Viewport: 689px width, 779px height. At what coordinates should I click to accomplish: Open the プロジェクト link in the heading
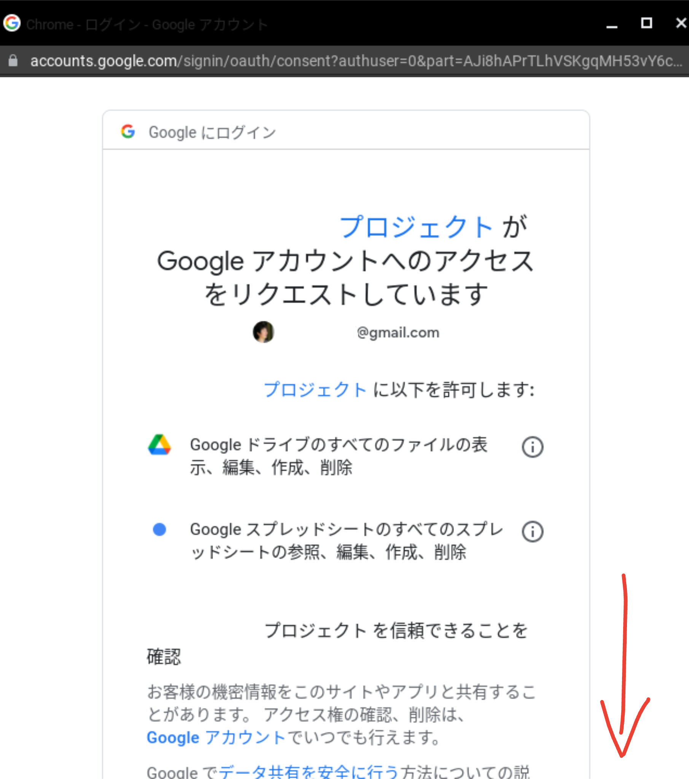pos(416,227)
